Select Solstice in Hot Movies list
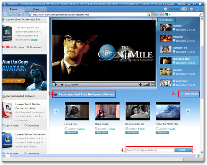Image resolution: width=207 pixels, height=165 pixels. coord(179,72)
